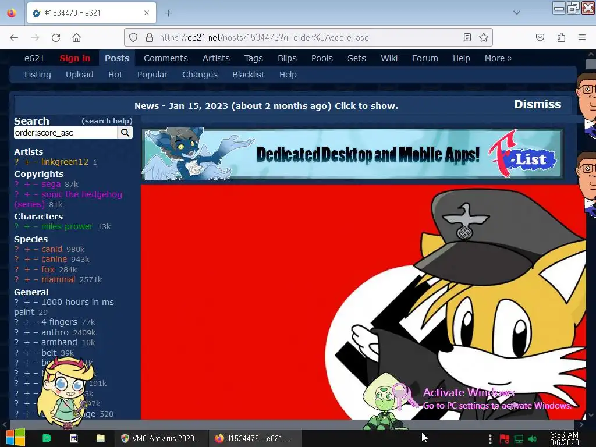
Task: Toggle reader view in address bar
Action: tap(467, 37)
